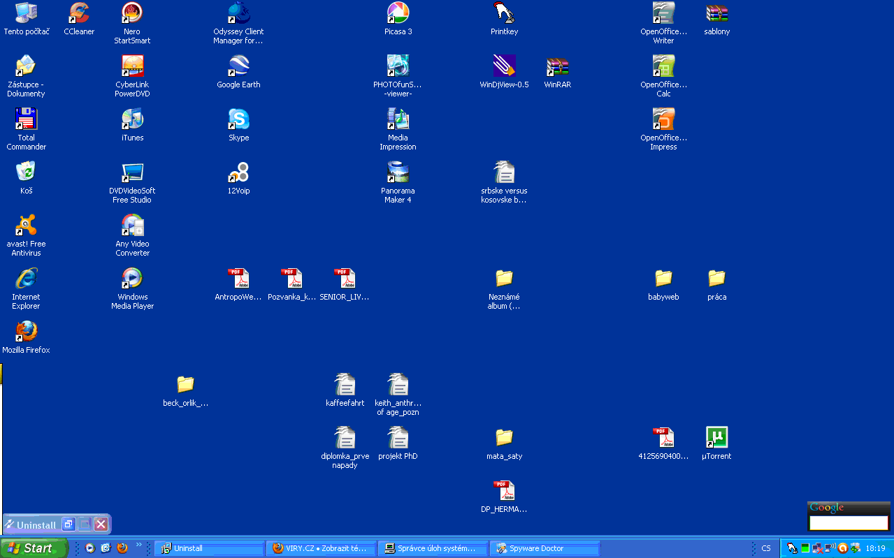Switch to the VIRY.CZ Firefox taskbar button

pyautogui.click(x=320, y=548)
